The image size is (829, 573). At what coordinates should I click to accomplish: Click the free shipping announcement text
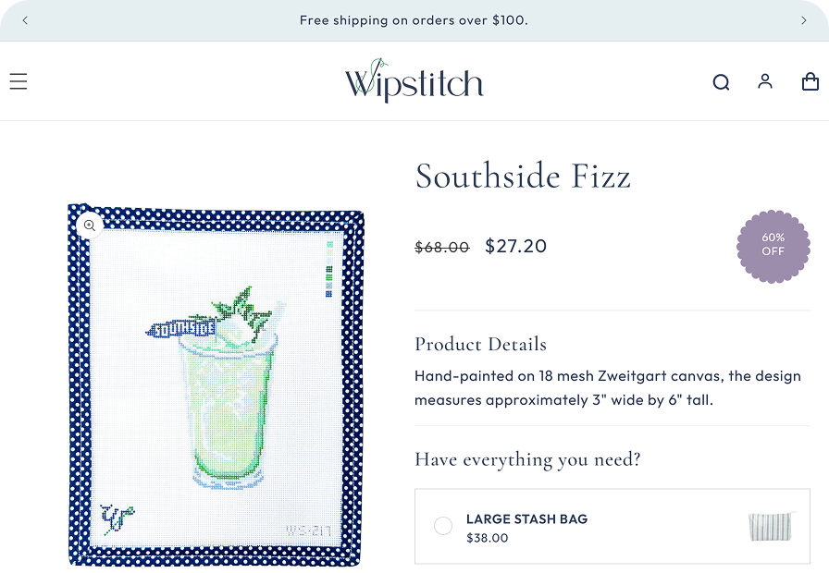pyautogui.click(x=414, y=20)
